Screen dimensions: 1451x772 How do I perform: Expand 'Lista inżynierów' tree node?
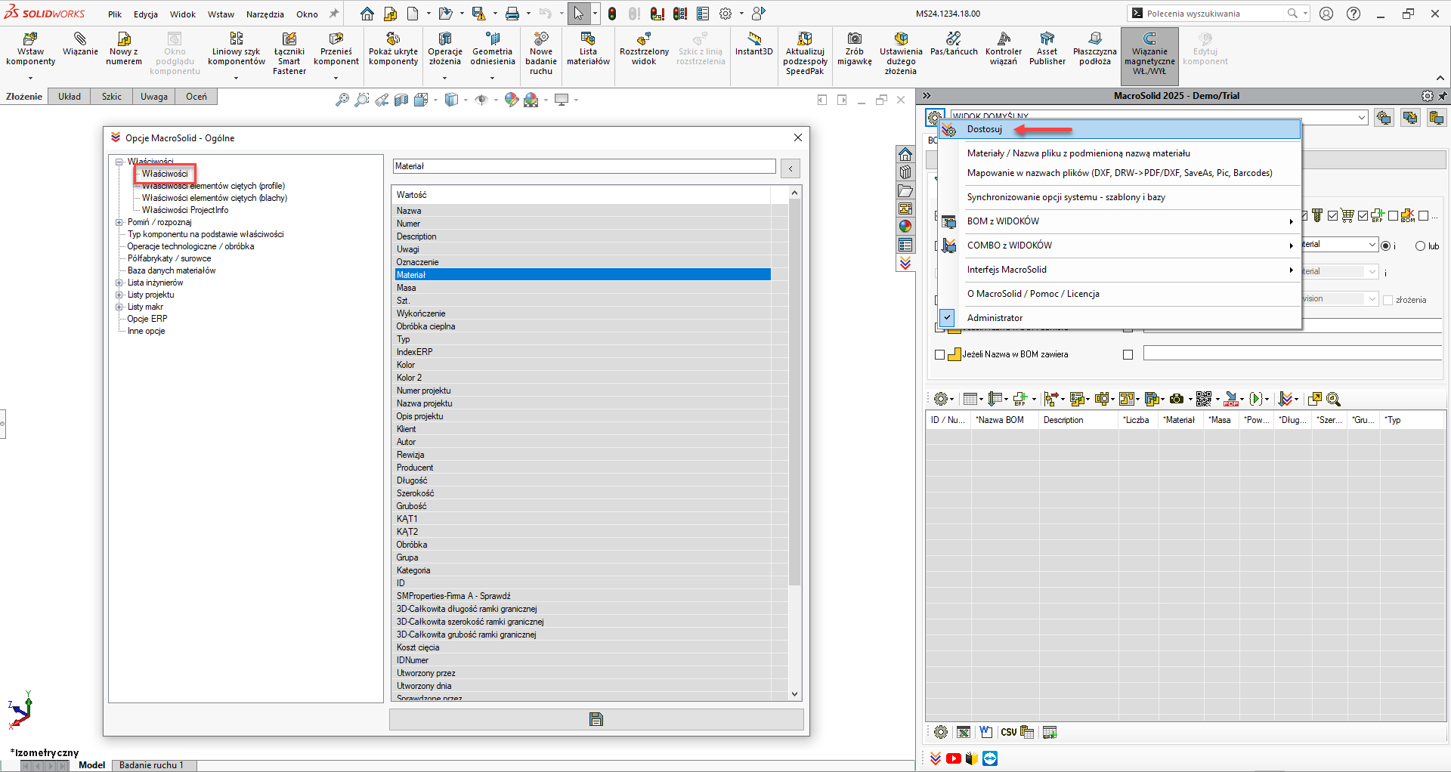tap(119, 283)
